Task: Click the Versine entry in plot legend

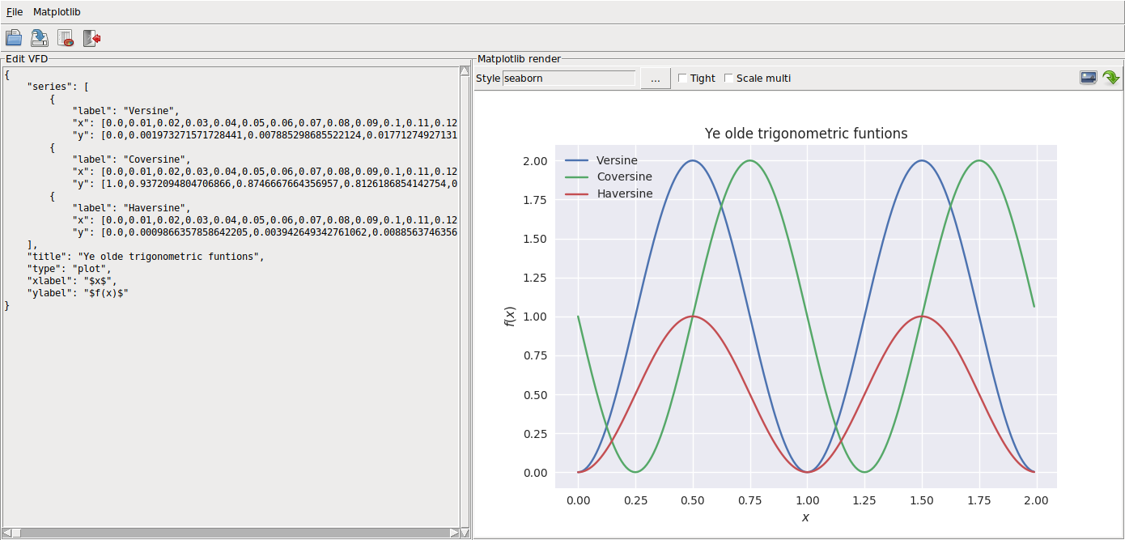Action: point(617,160)
